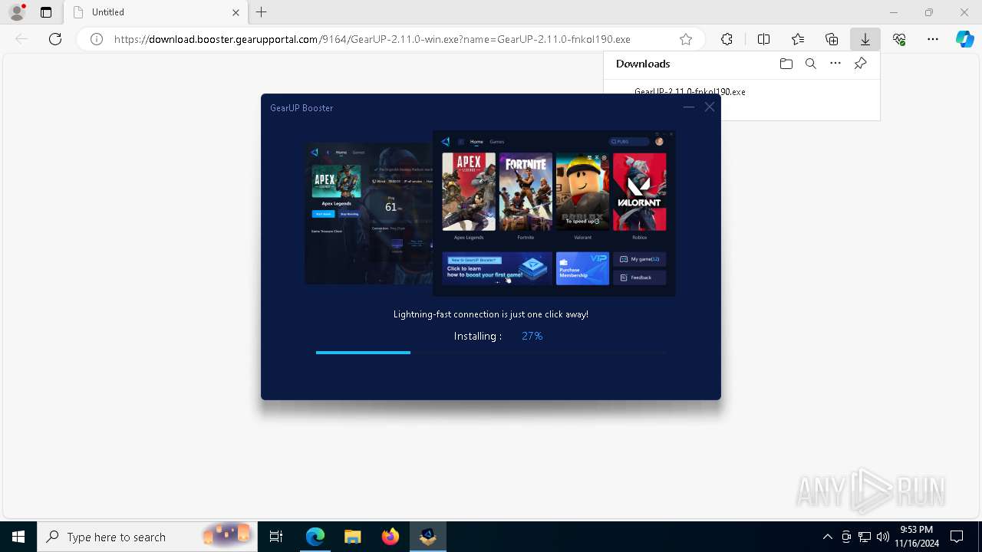Click the taskbar search box
This screenshot has width=982, height=552.
pos(147,537)
